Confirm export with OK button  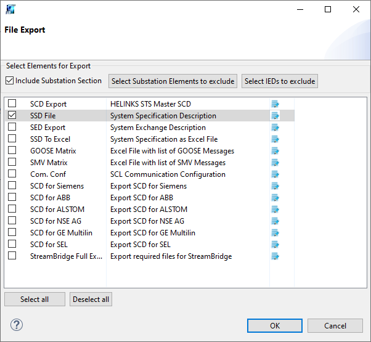[x=274, y=325]
